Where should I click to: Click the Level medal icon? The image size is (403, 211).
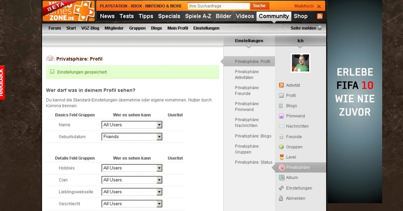(281, 157)
